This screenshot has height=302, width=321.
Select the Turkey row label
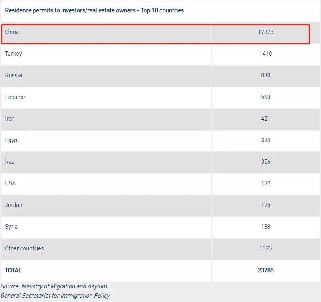(14, 54)
